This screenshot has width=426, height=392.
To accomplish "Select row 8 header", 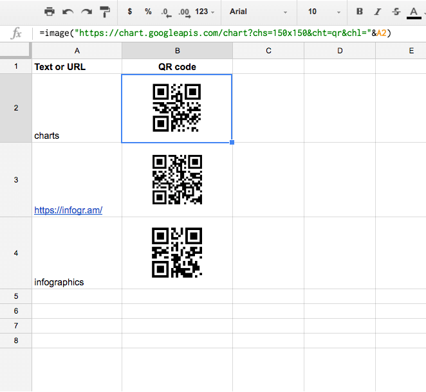I will [15, 341].
